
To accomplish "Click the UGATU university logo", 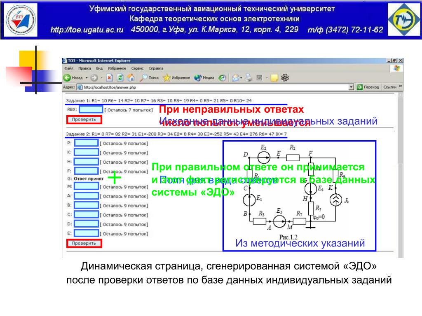I will pyautogui.click(x=21, y=20).
